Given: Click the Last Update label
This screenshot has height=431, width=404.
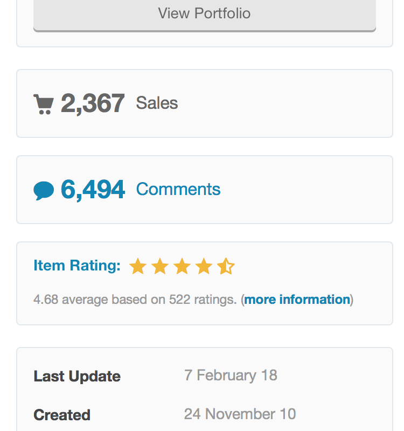Looking at the screenshot, I should (77, 376).
